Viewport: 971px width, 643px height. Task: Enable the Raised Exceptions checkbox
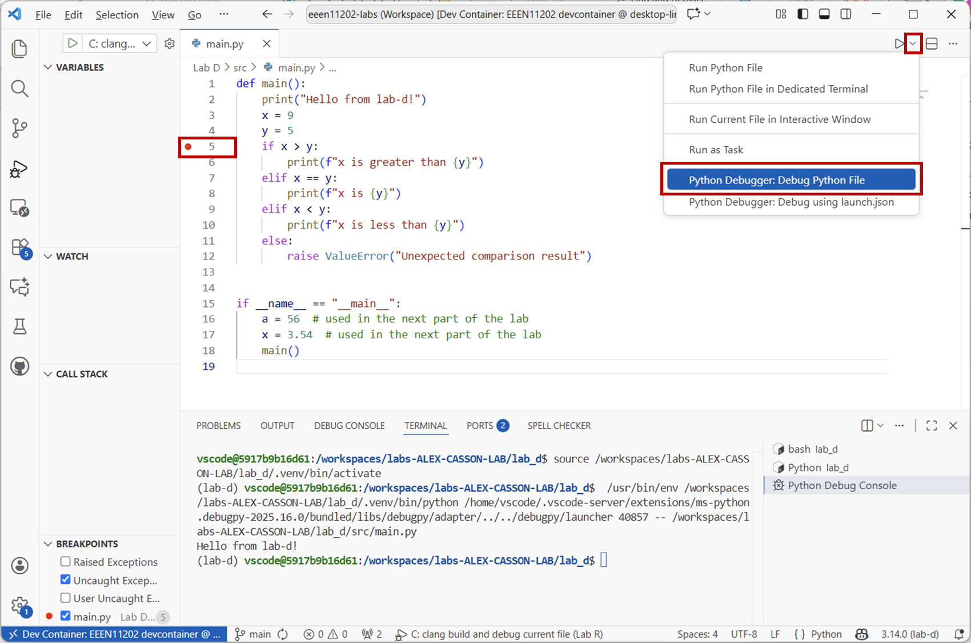(66, 562)
